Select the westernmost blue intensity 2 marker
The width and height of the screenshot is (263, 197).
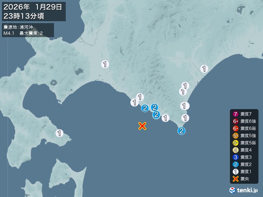[145, 108]
